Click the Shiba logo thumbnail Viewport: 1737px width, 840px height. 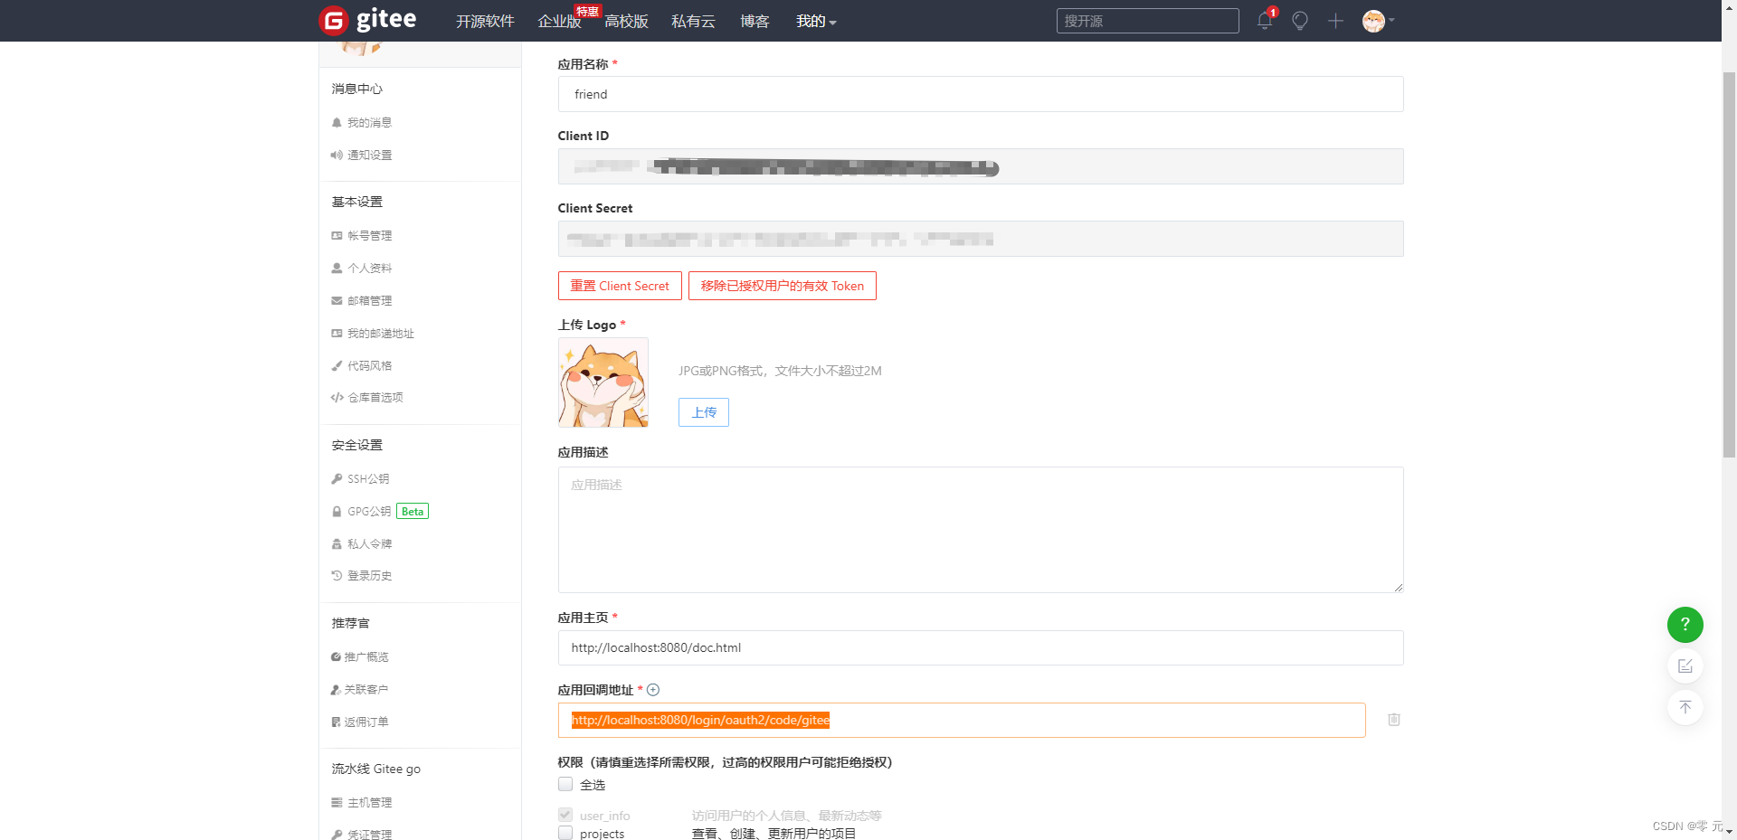pyautogui.click(x=603, y=382)
